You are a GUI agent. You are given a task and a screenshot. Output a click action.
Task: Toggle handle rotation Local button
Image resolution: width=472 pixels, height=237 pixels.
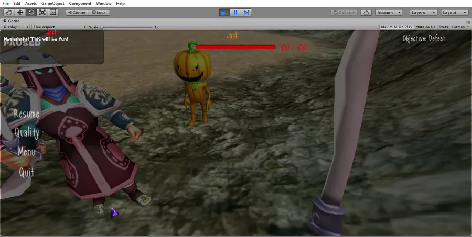tap(99, 13)
